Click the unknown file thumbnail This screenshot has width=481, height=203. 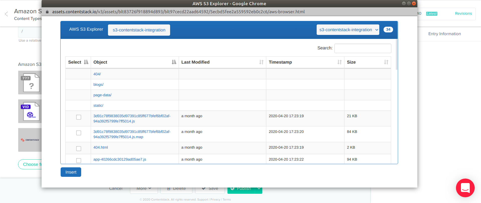point(30,83)
